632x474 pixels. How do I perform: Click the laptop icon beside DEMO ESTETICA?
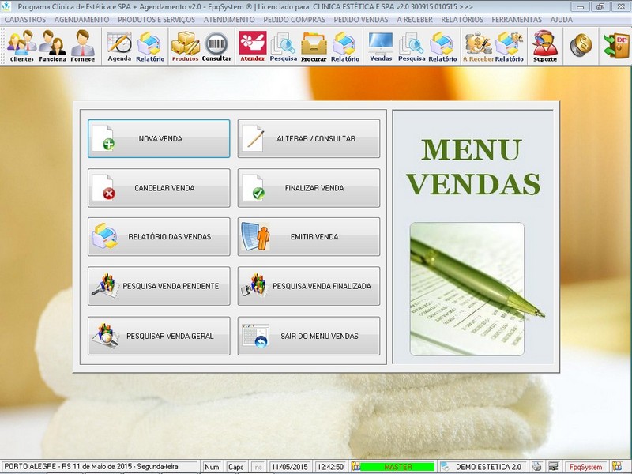pyautogui.click(x=445, y=466)
